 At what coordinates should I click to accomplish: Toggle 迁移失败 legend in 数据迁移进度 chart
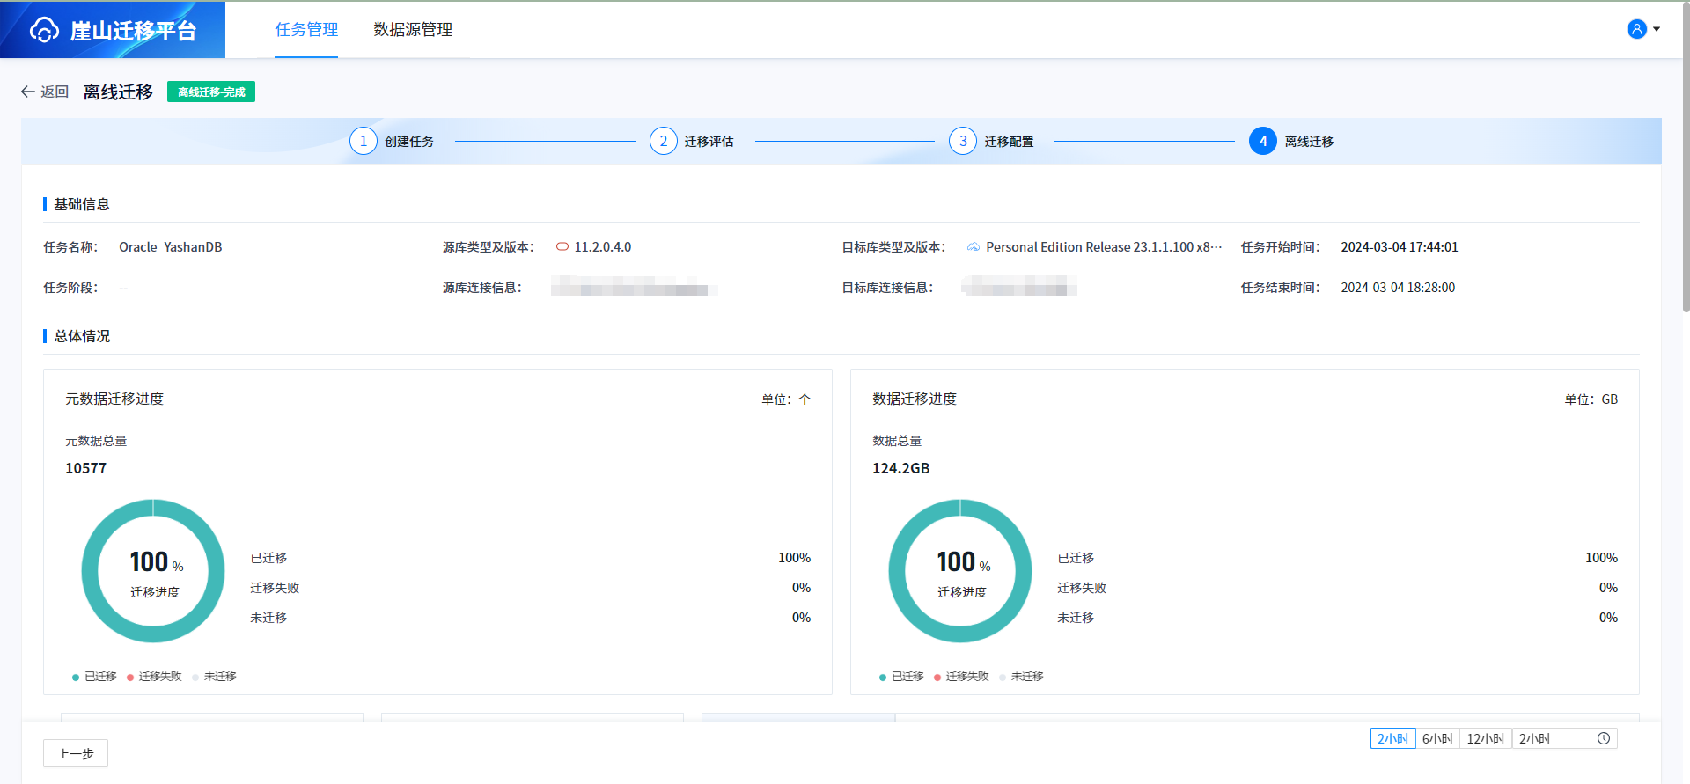coord(961,677)
